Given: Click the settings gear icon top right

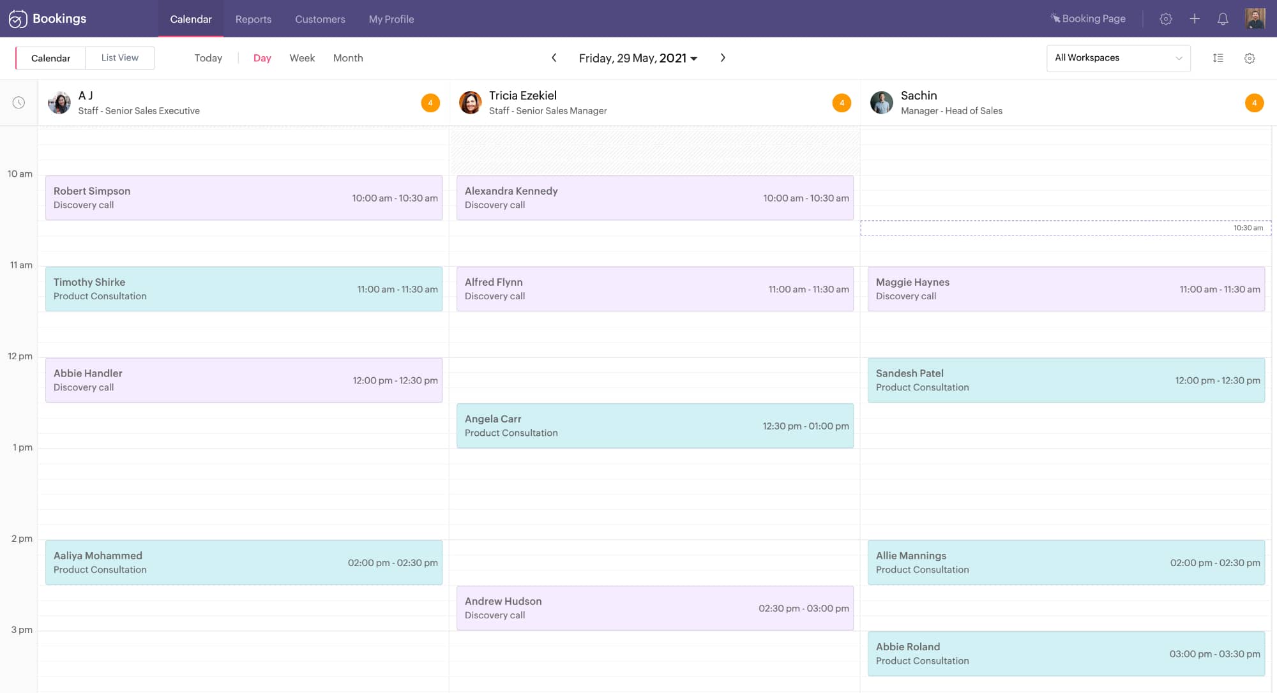Looking at the screenshot, I should pos(1165,18).
